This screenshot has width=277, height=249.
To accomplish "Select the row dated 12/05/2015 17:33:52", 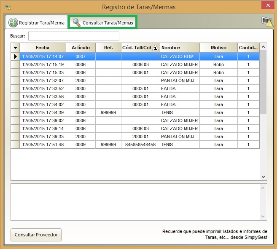I will pos(135,88).
